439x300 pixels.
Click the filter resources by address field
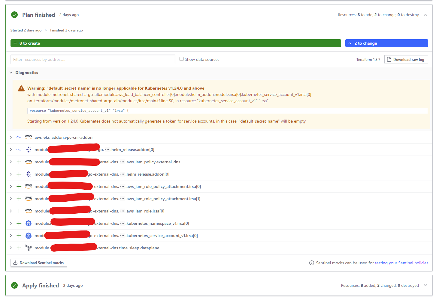coord(93,59)
